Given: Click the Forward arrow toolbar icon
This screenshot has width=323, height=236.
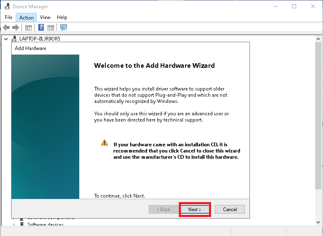Looking at the screenshot, I should click(16, 27).
